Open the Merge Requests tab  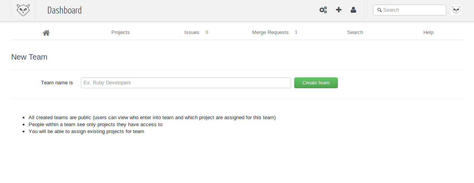tap(270, 32)
